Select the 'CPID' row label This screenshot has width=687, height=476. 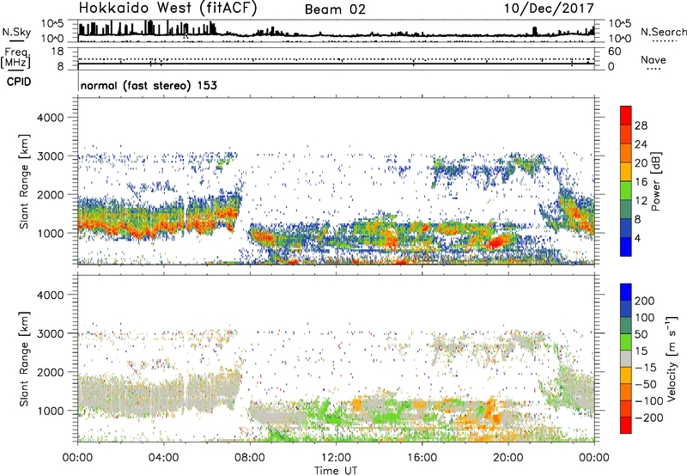coord(19,82)
